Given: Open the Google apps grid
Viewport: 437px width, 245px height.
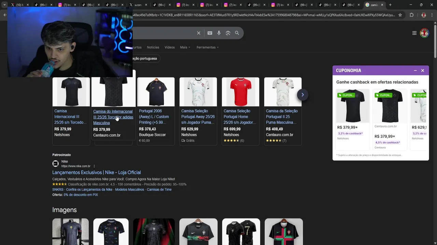Looking at the screenshot, I should [x=414, y=33].
